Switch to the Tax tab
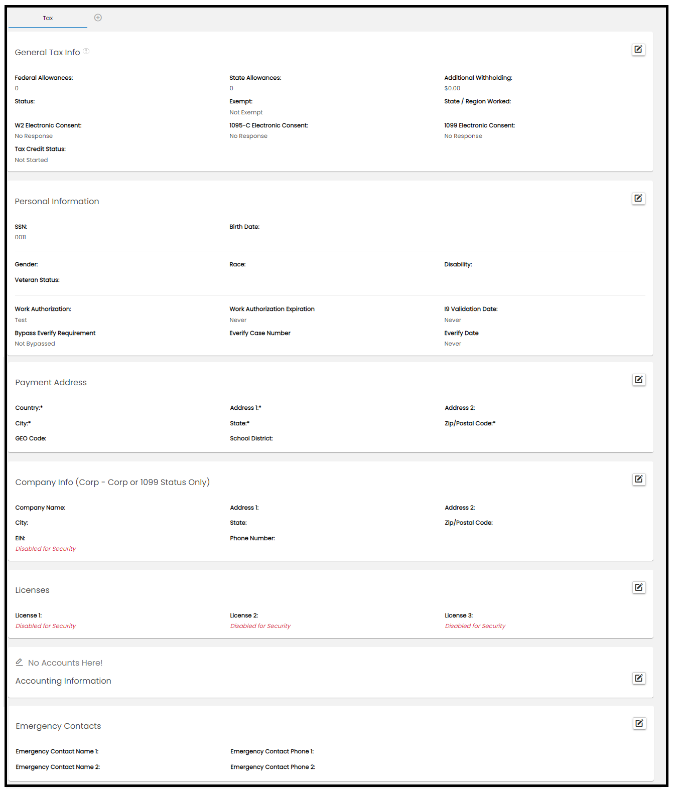The image size is (677, 793). tap(48, 18)
